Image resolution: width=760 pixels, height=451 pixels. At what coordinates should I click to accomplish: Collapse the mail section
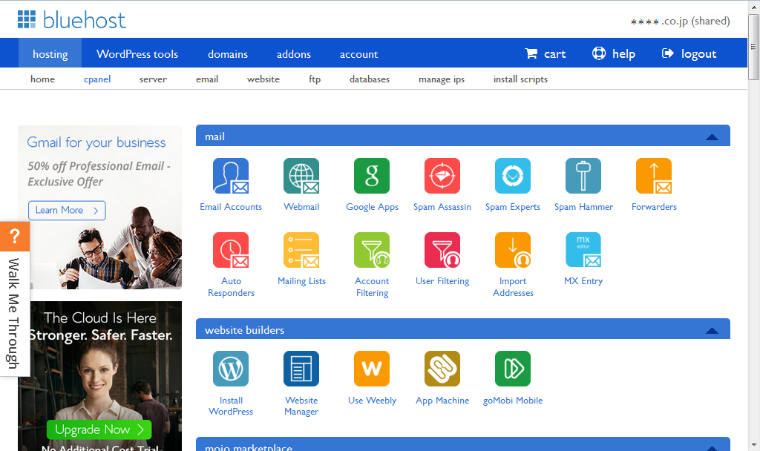712,137
